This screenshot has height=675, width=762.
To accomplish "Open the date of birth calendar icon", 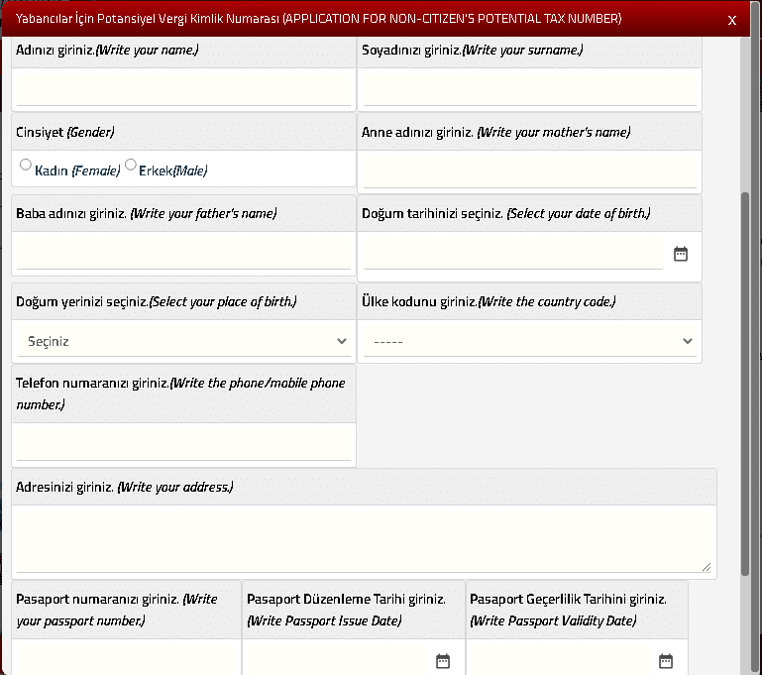I will click(680, 254).
